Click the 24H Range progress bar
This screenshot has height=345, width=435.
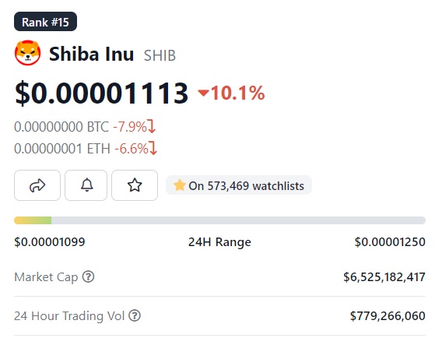tap(219, 220)
